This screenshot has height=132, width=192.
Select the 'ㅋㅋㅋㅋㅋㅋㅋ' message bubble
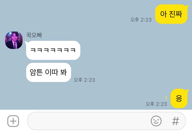coord(53,50)
